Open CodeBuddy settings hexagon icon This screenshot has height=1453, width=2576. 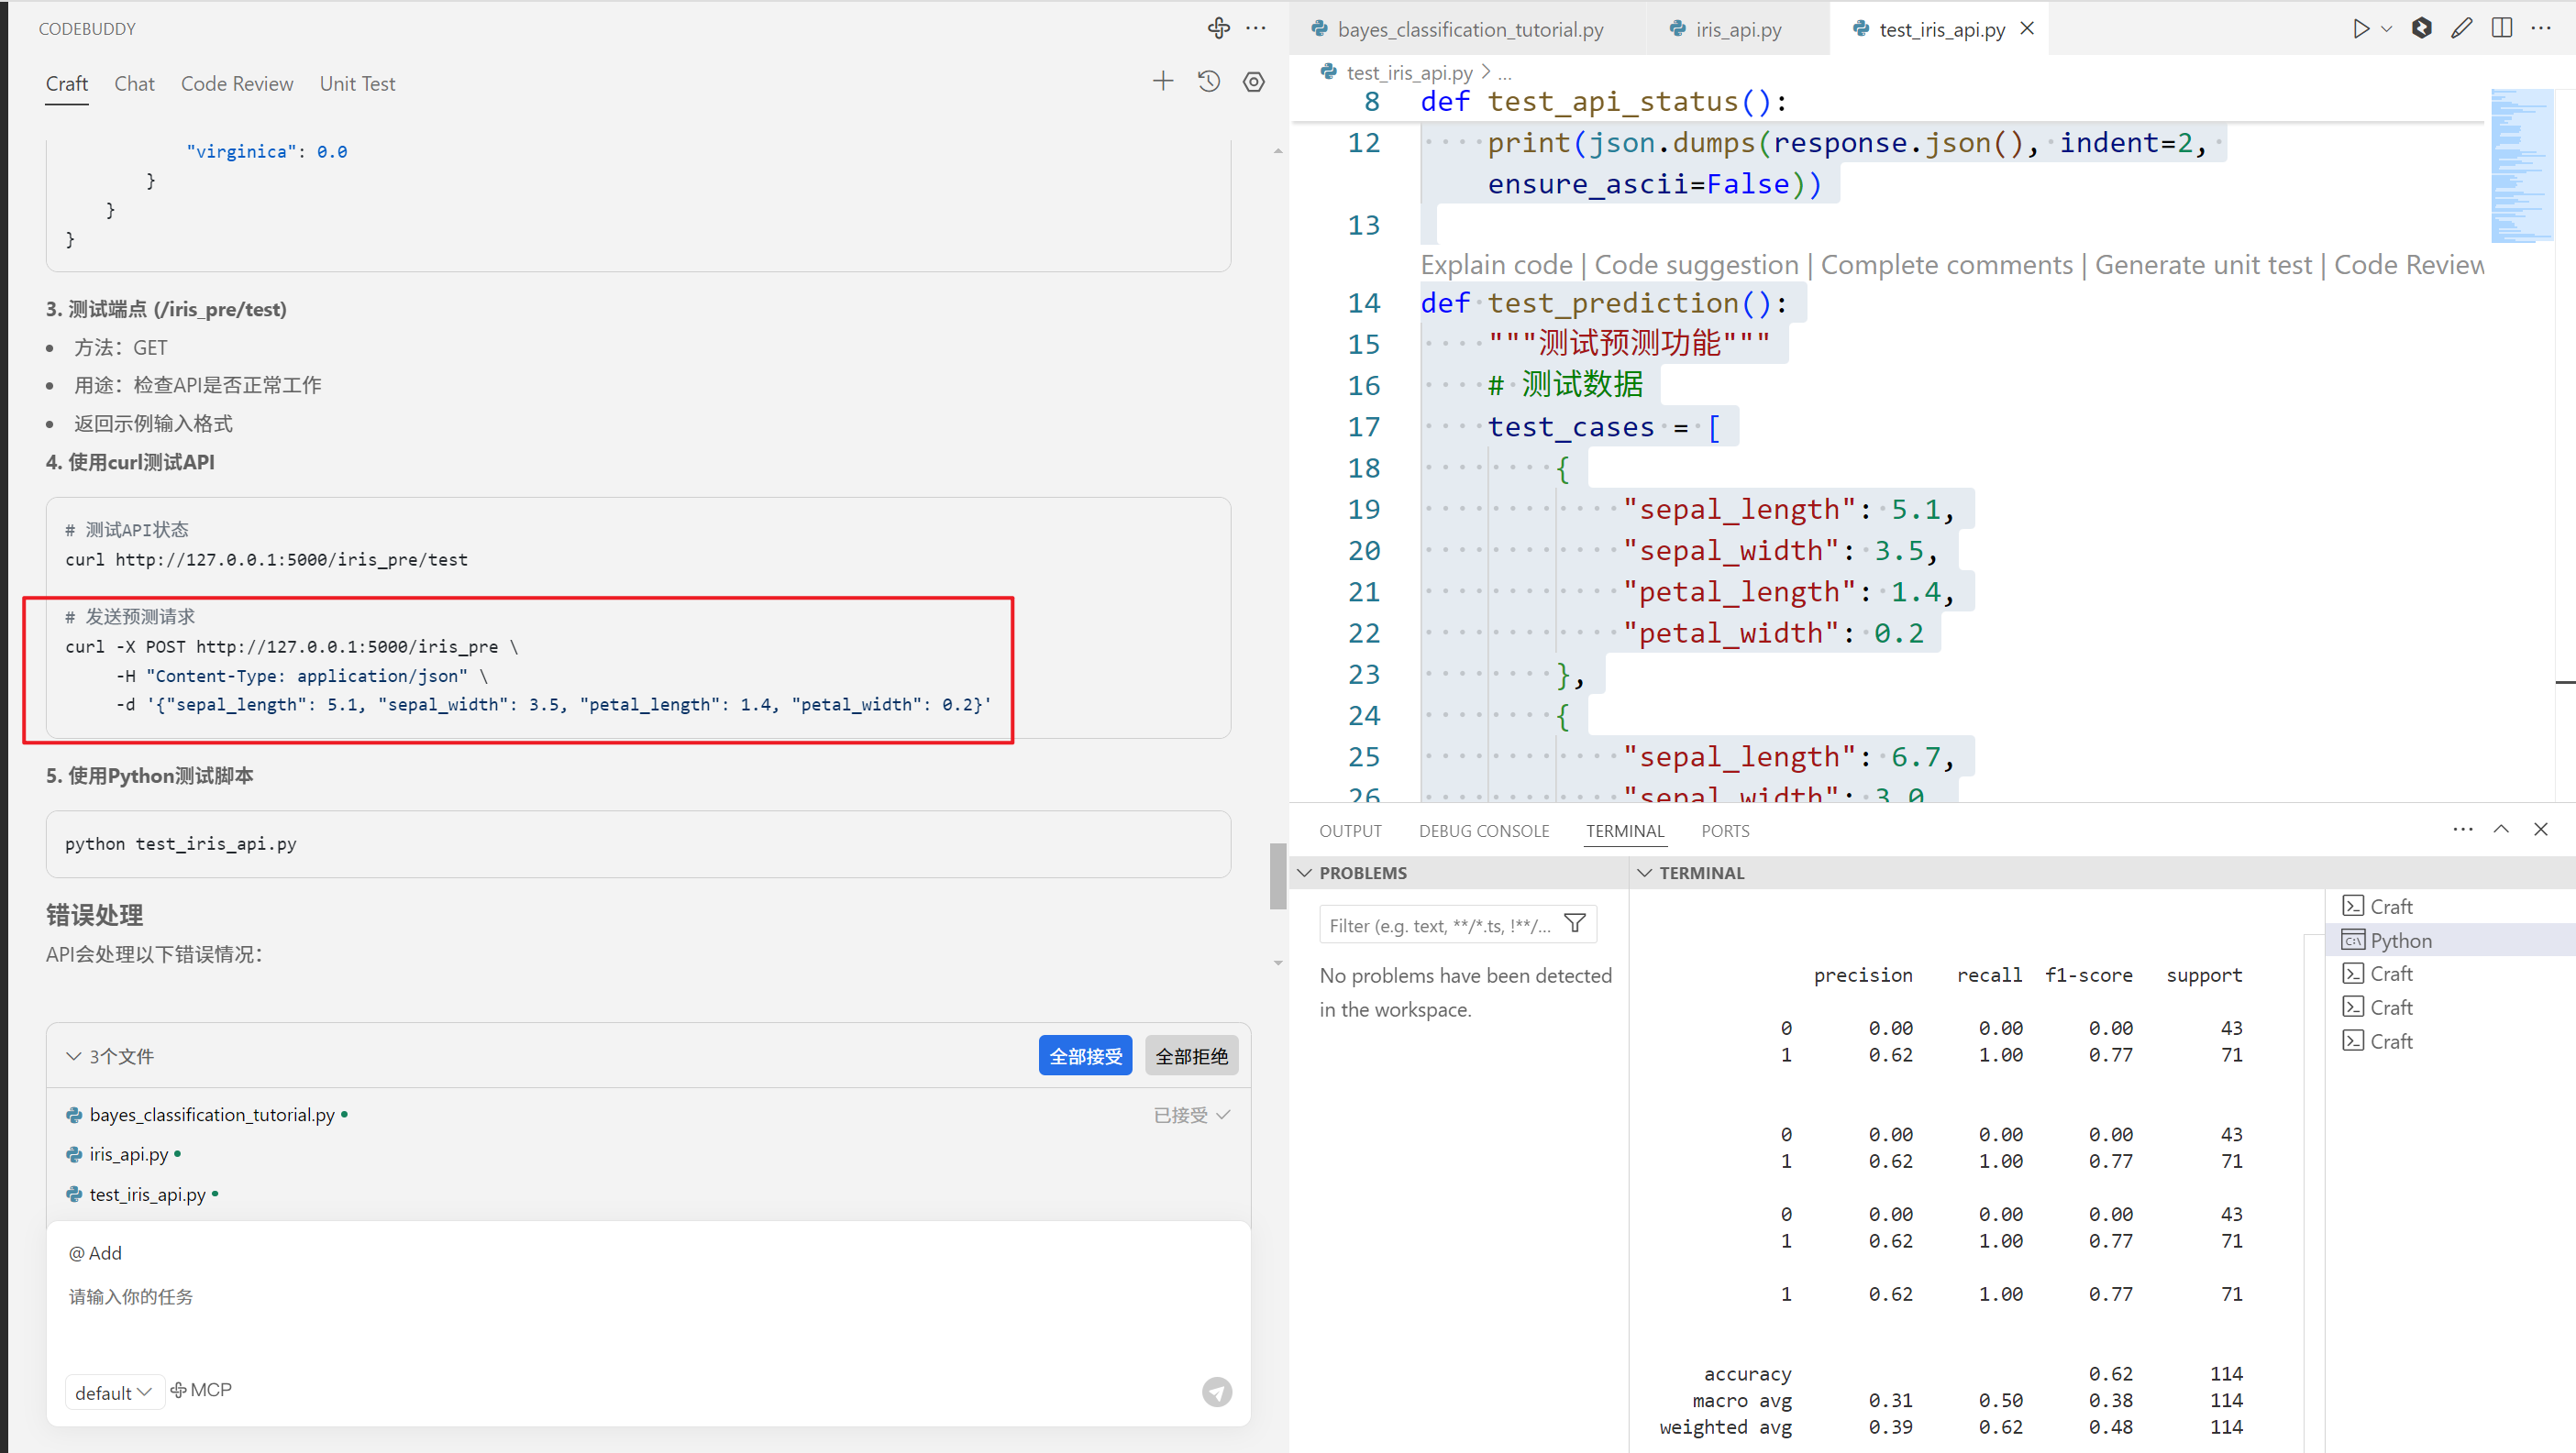pos(1254,82)
